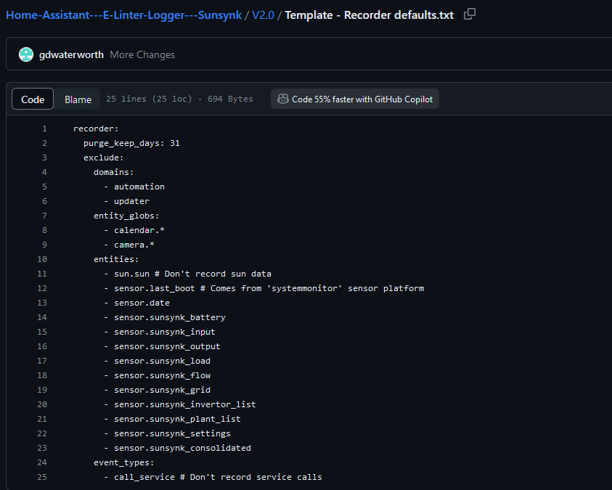
Task: Open gdwaterworth author link
Action: [x=71, y=54]
